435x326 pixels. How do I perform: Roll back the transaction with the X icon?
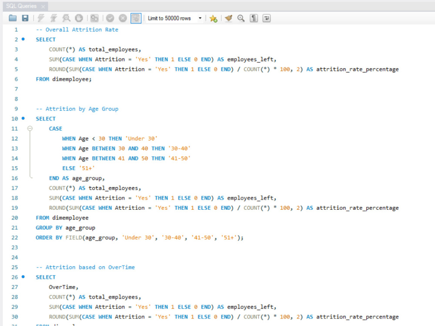123,18
